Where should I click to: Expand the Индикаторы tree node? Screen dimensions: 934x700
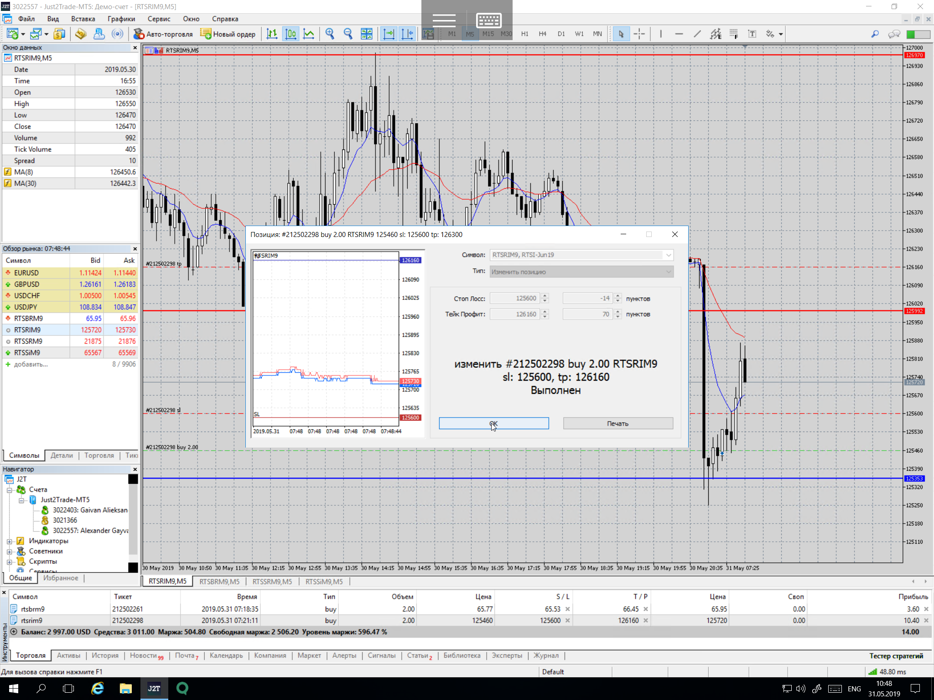pos(9,541)
